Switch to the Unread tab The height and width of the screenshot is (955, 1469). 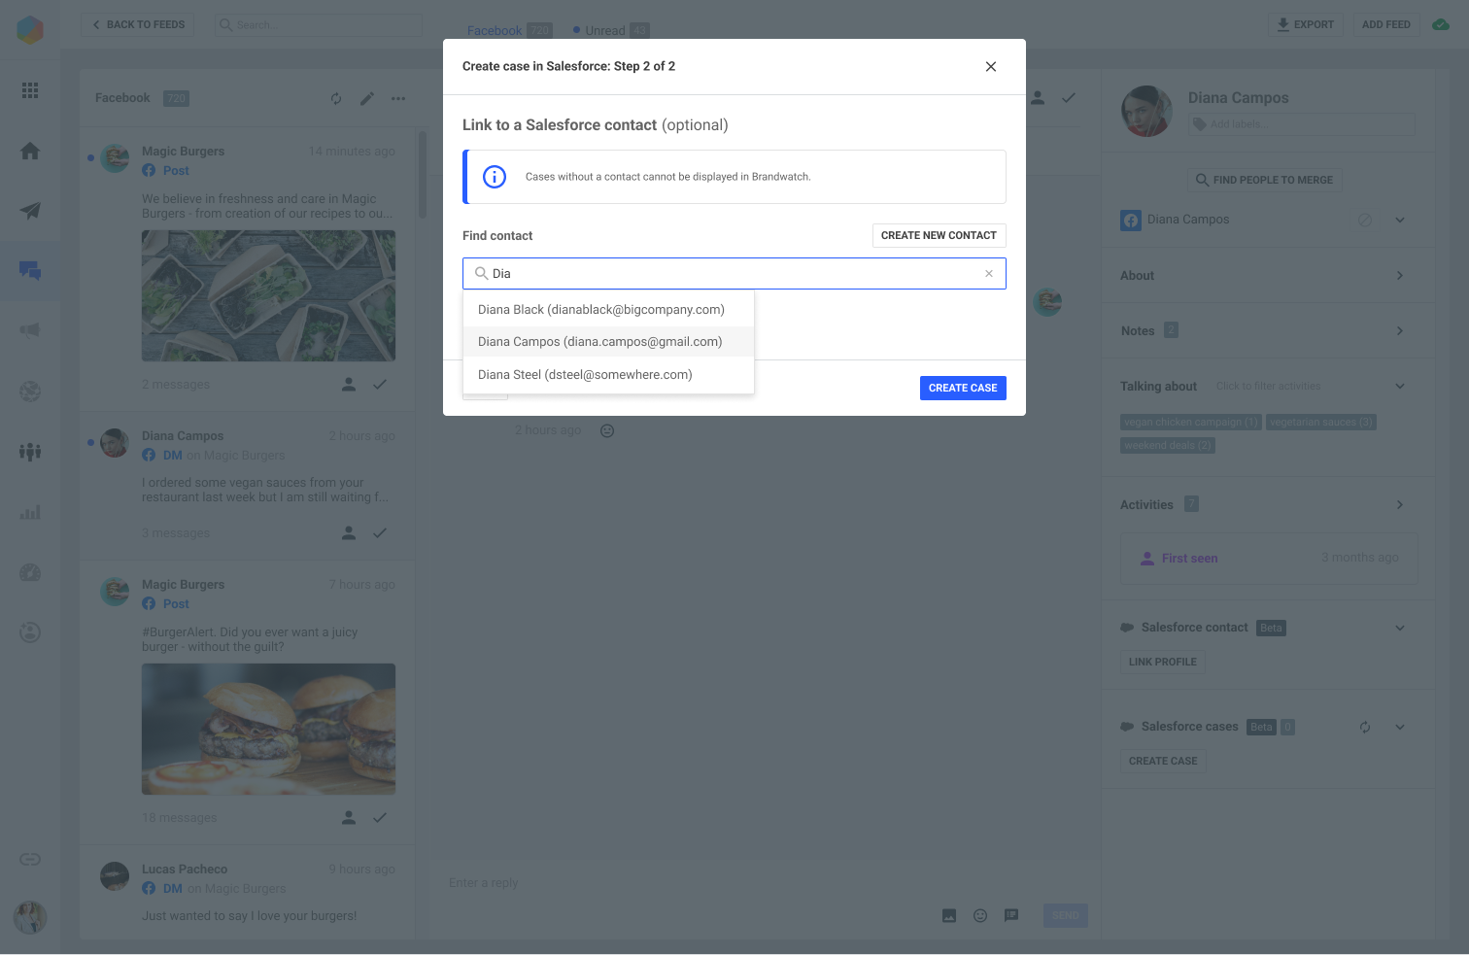pyautogui.click(x=611, y=31)
